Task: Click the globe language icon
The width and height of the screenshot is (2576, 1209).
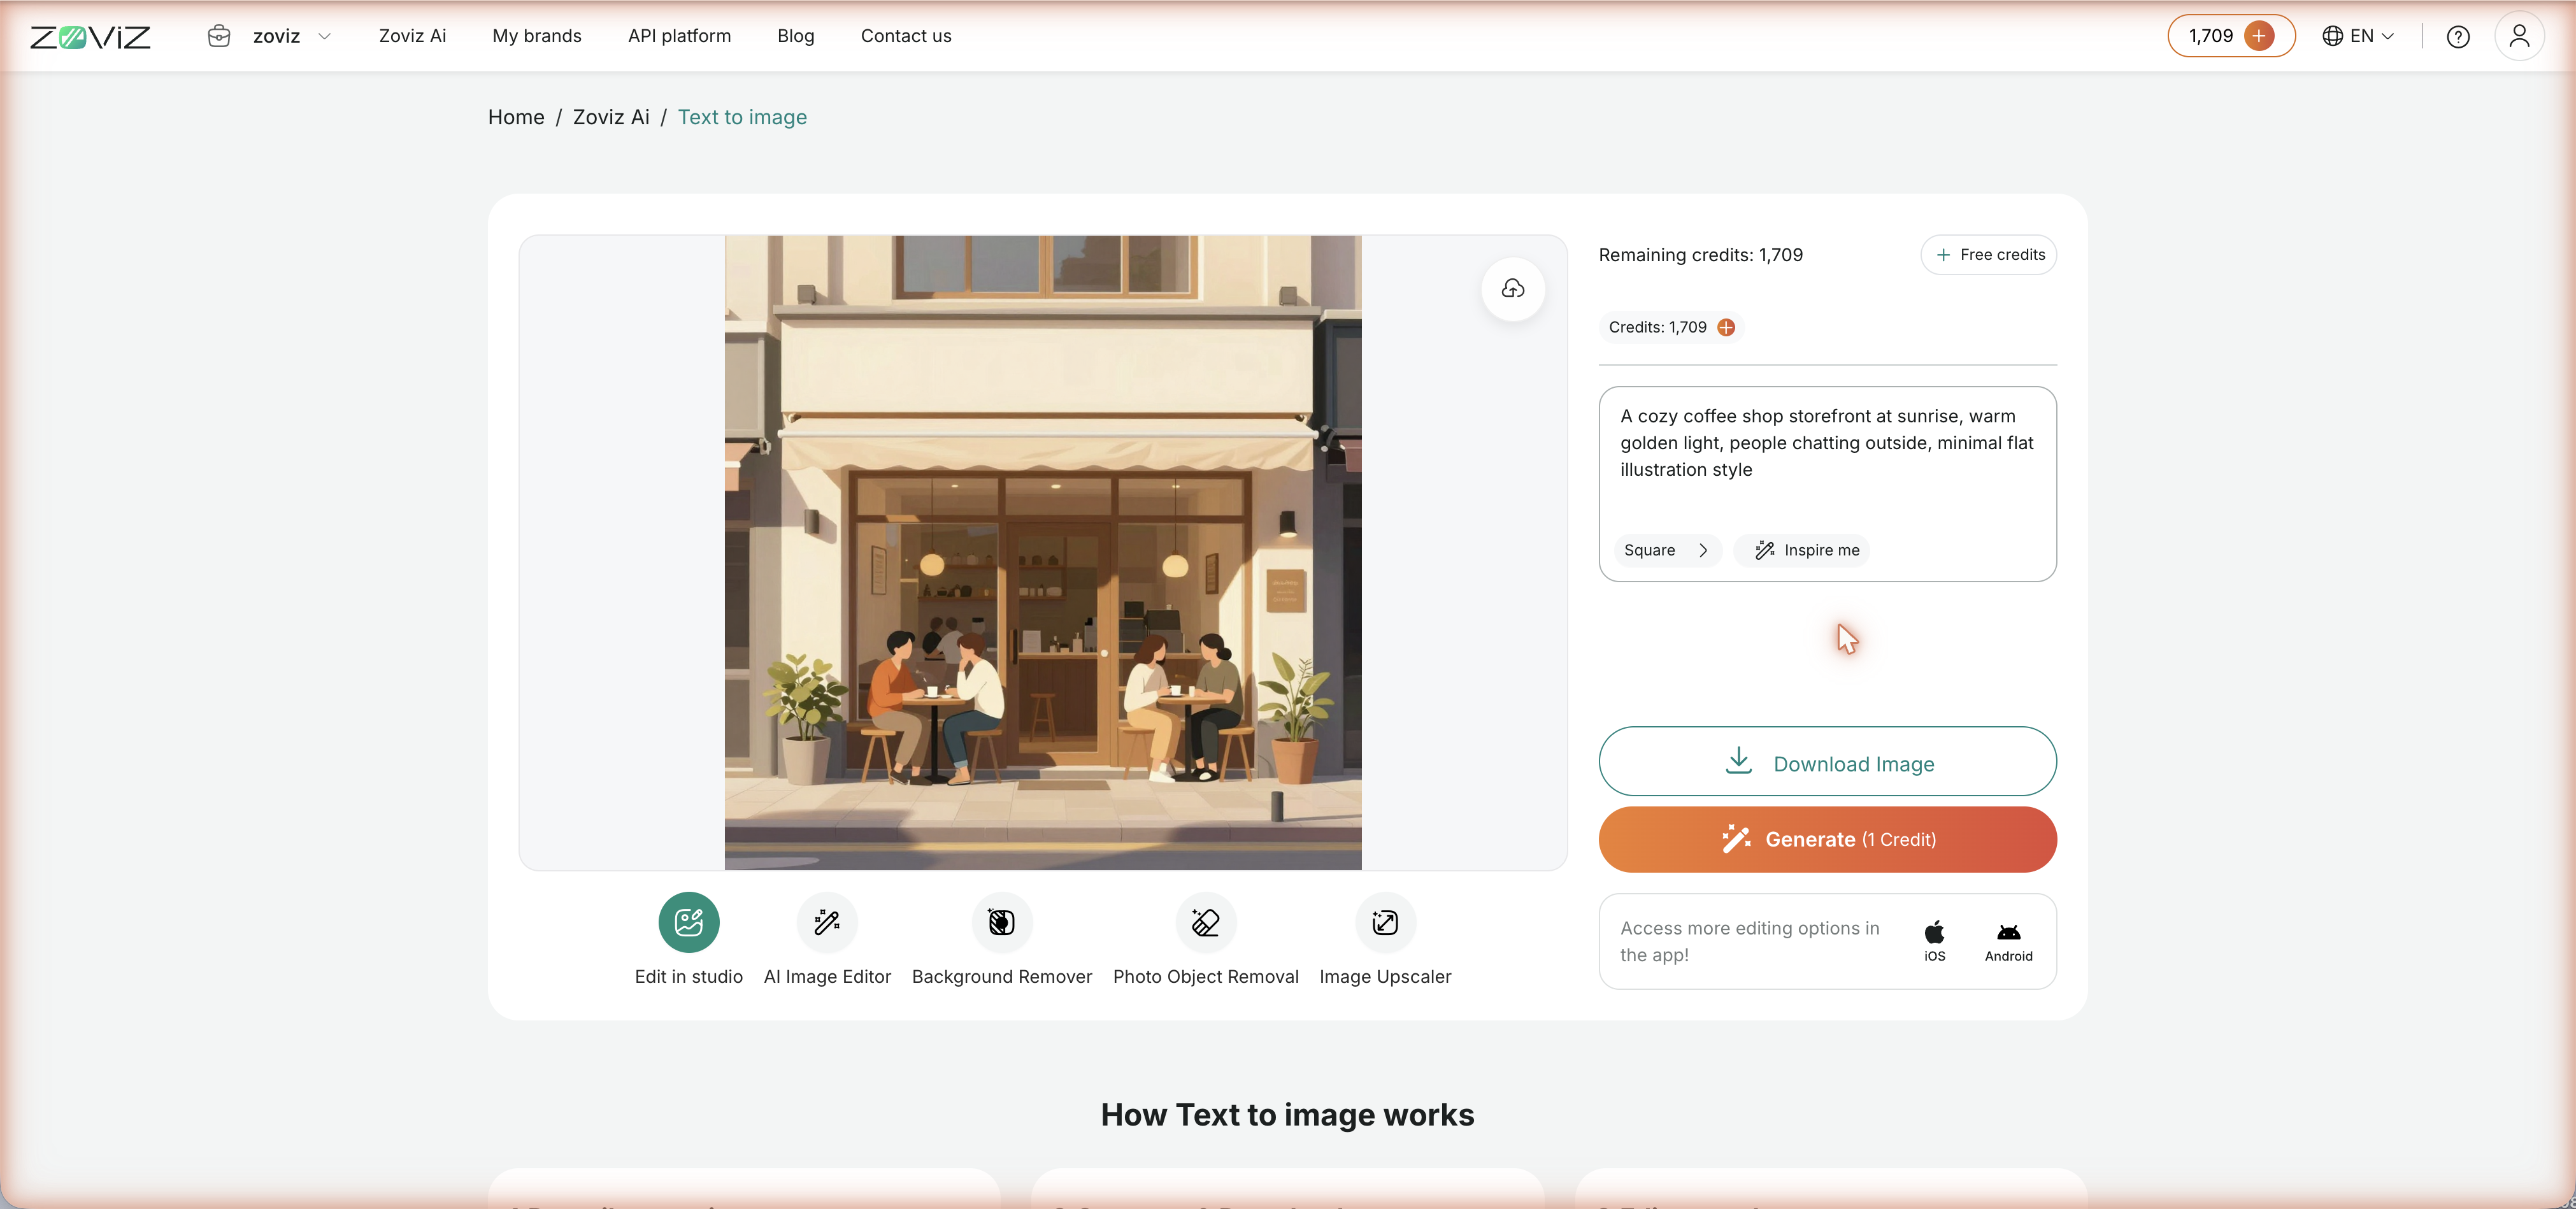Action: point(2333,36)
